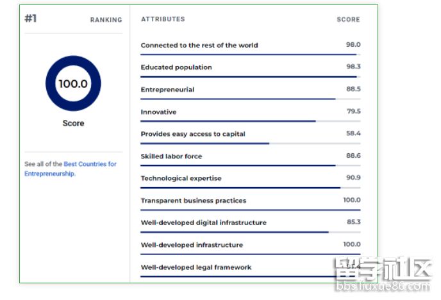The image size is (441, 300).
Task: Click the SCORE column header
Action: tap(348, 20)
